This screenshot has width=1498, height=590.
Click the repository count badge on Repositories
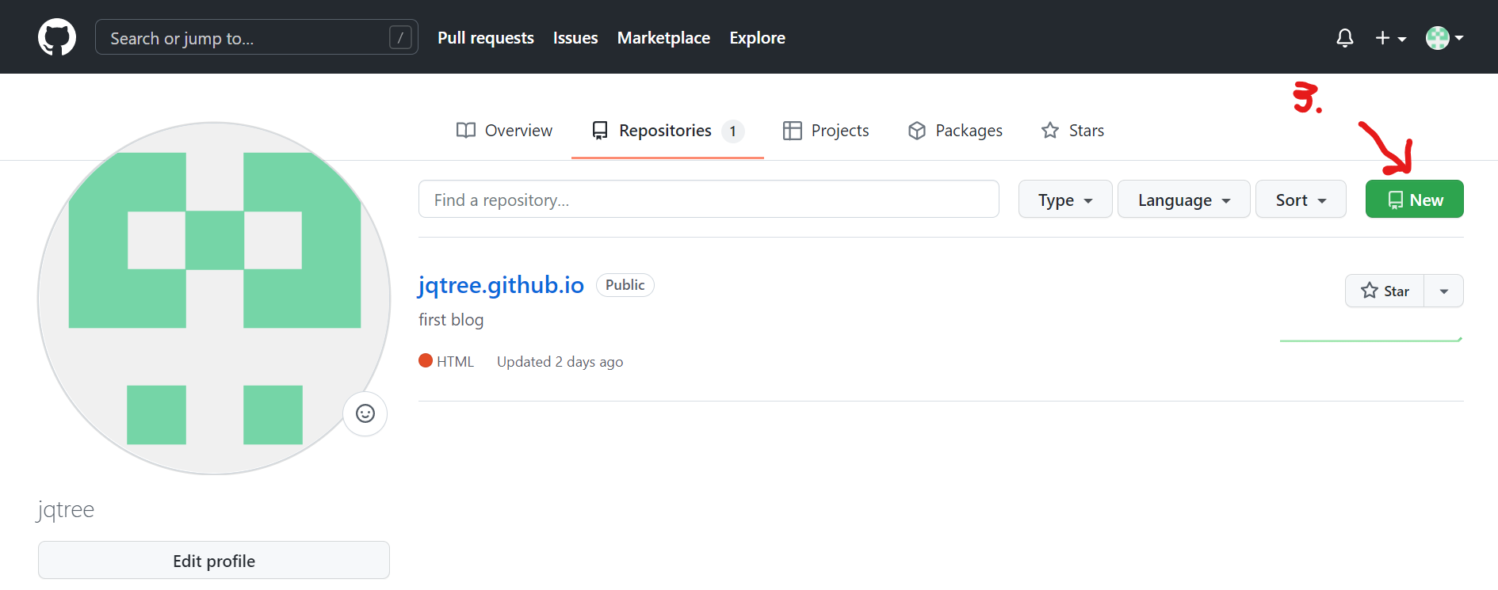point(733,131)
